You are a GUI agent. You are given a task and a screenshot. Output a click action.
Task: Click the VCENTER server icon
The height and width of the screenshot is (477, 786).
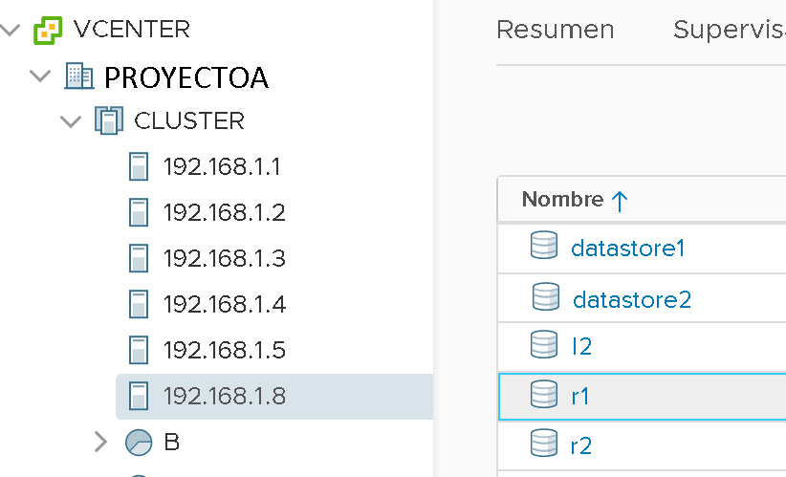[x=48, y=30]
